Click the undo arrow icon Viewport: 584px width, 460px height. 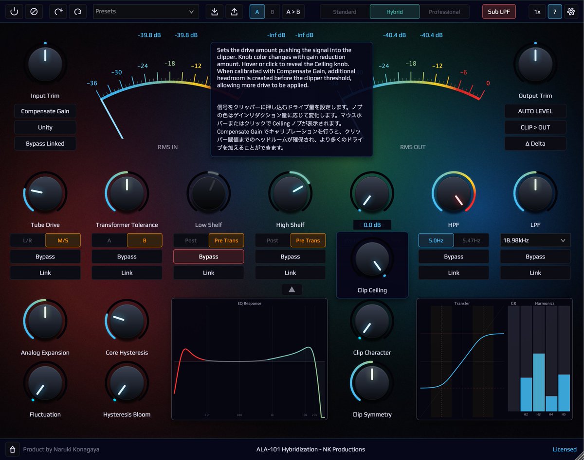point(58,12)
